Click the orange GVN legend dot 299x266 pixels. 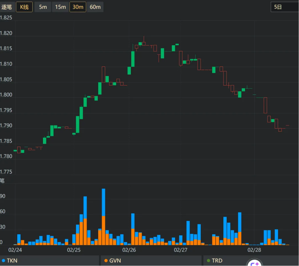click(x=106, y=260)
